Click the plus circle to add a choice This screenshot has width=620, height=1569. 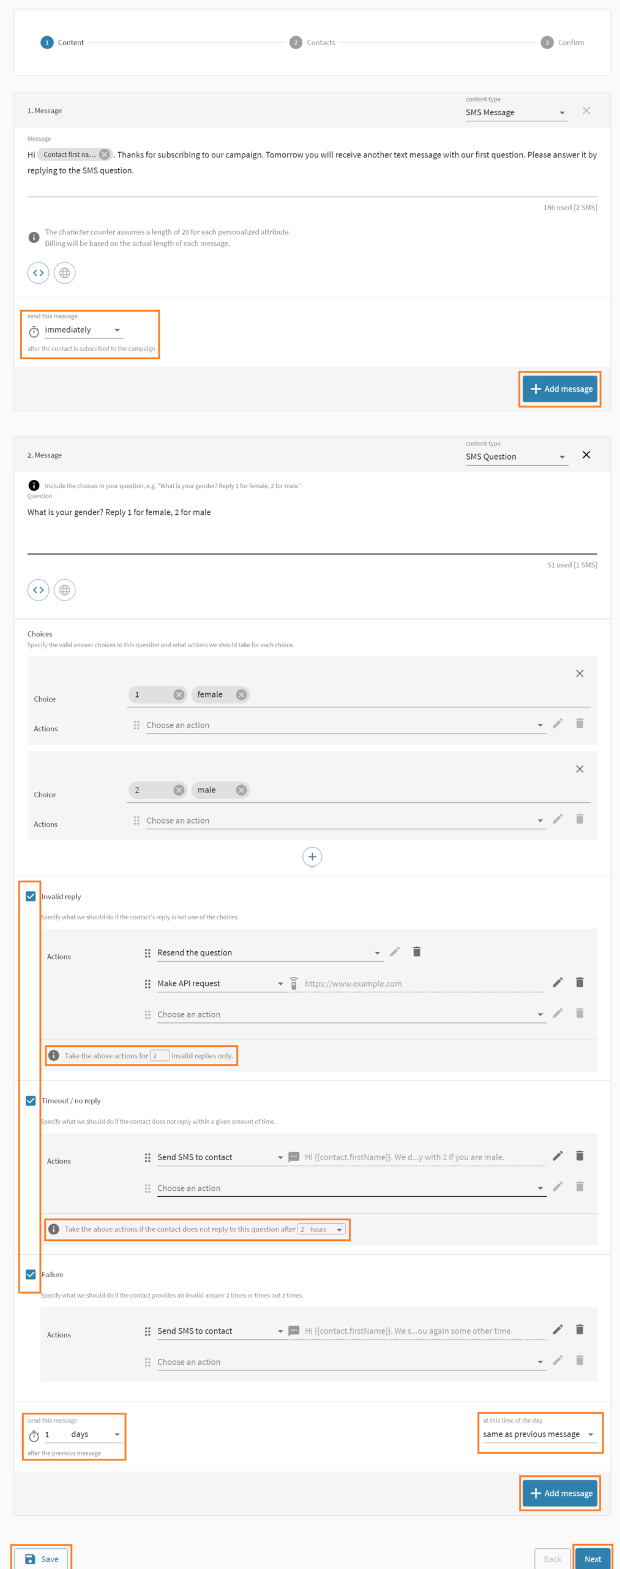[312, 857]
